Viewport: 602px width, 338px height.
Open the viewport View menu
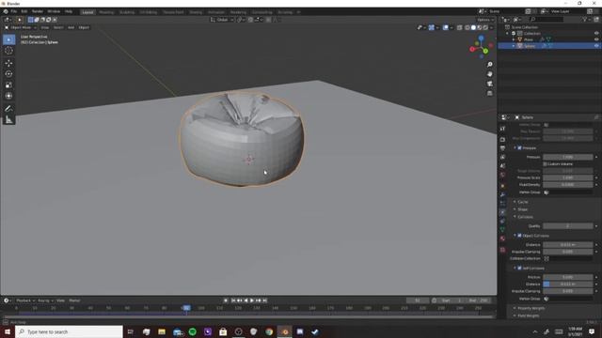pos(44,27)
